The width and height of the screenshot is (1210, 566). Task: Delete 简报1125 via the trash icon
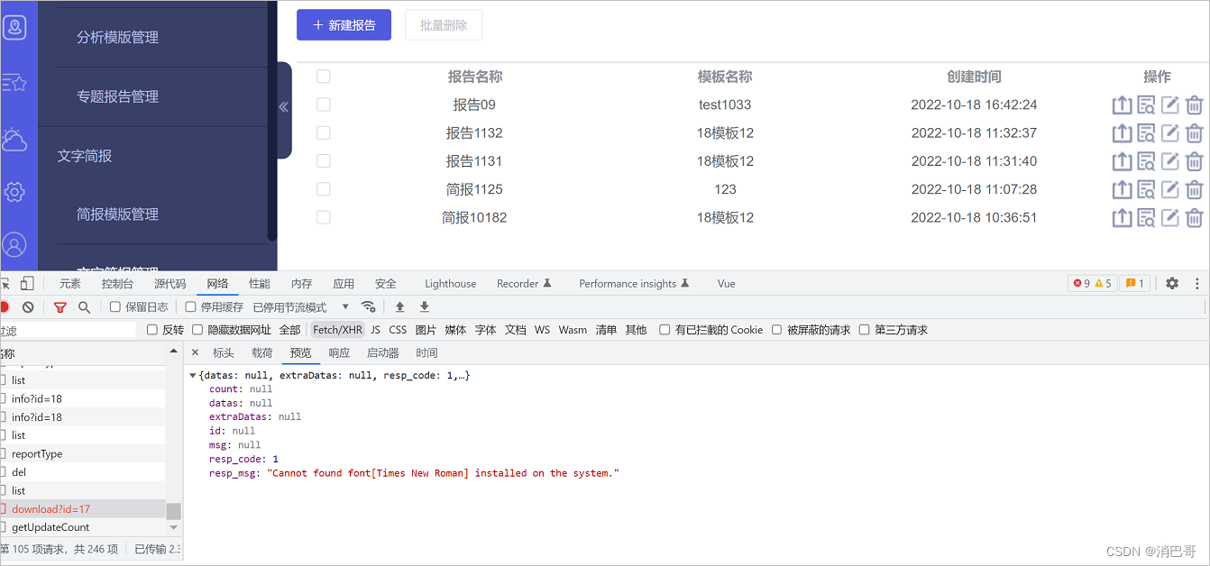click(1194, 189)
